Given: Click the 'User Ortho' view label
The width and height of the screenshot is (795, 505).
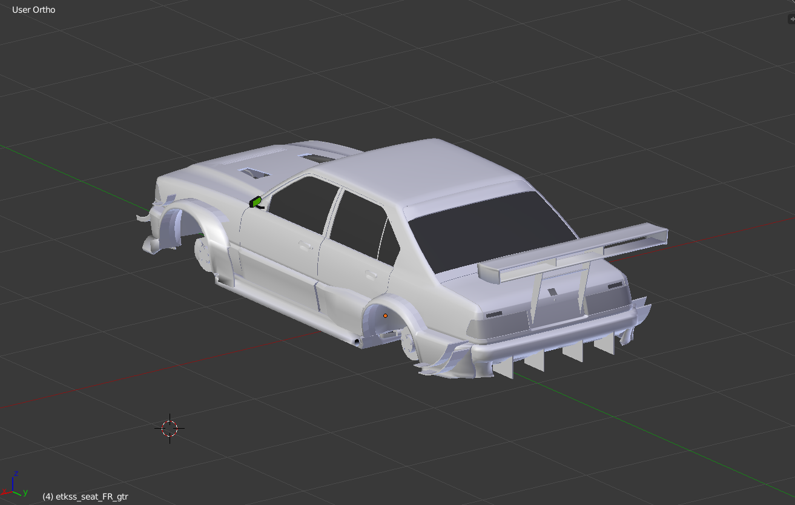Looking at the screenshot, I should pos(33,10).
